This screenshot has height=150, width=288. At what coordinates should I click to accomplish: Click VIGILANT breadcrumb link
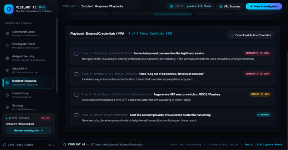click(69, 6)
